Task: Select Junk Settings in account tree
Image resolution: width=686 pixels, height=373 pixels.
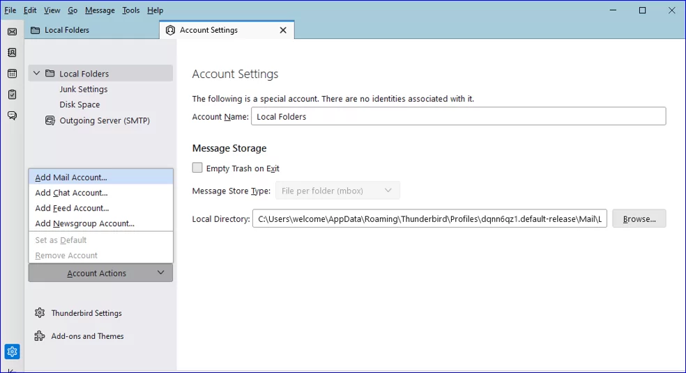Action: 83,89
